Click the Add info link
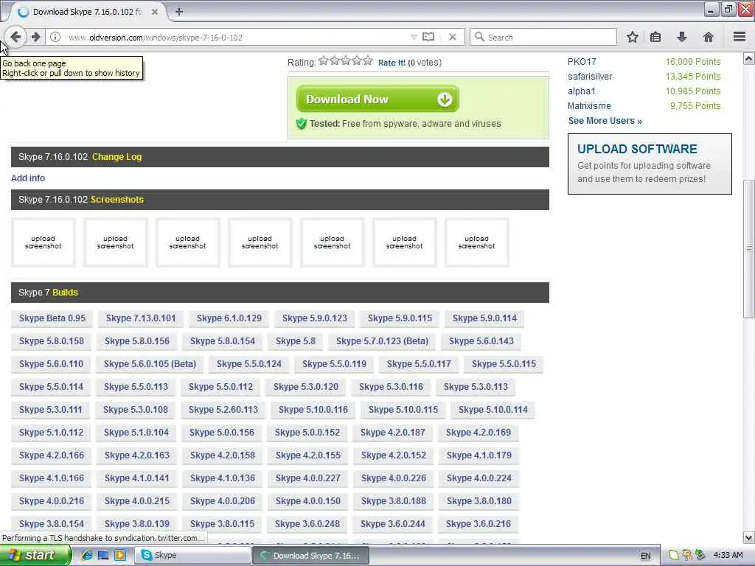 pyautogui.click(x=28, y=178)
